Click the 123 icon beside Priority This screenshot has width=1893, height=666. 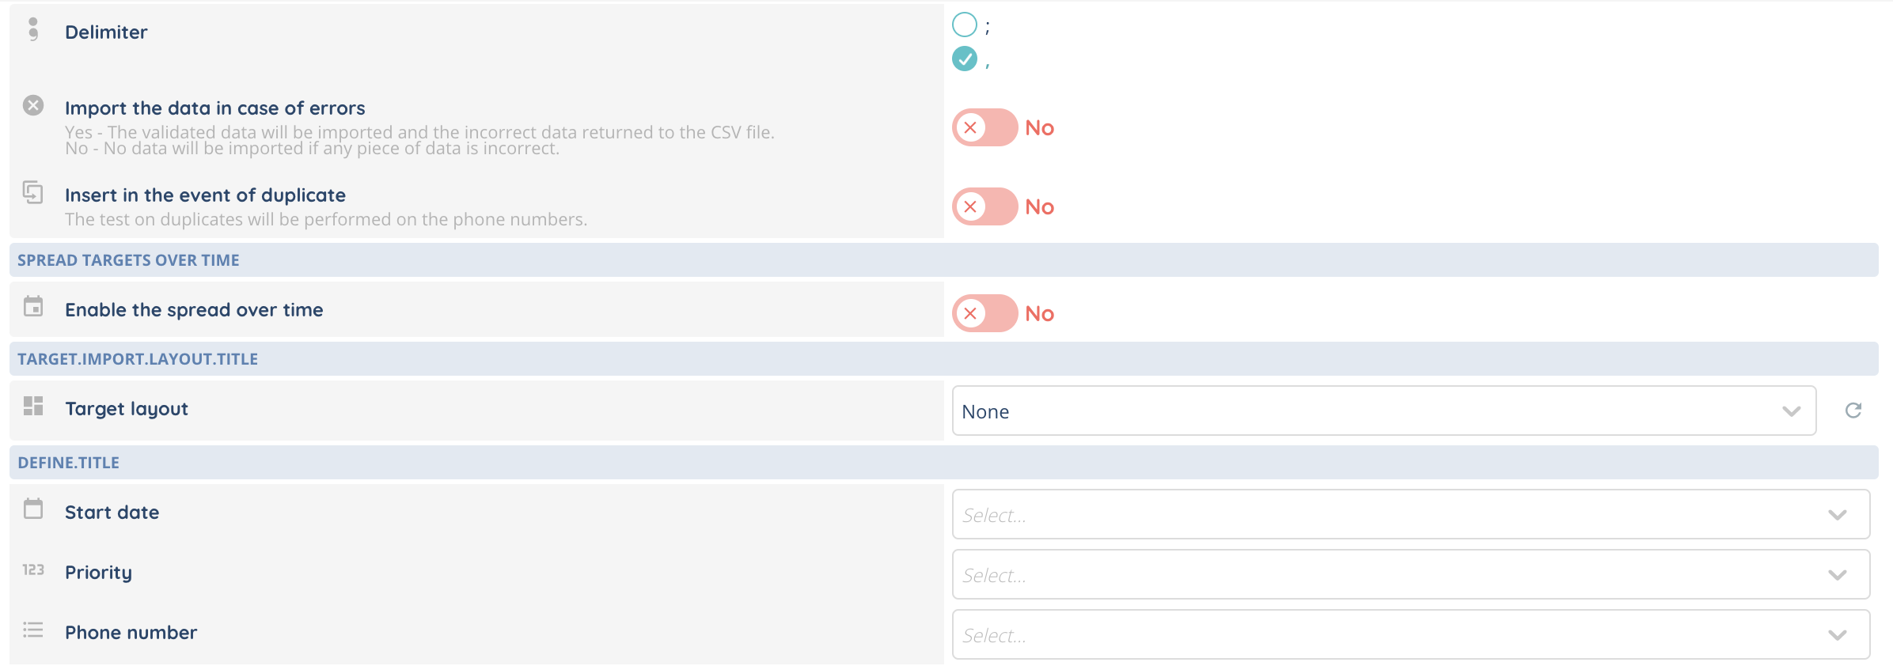[x=33, y=570]
